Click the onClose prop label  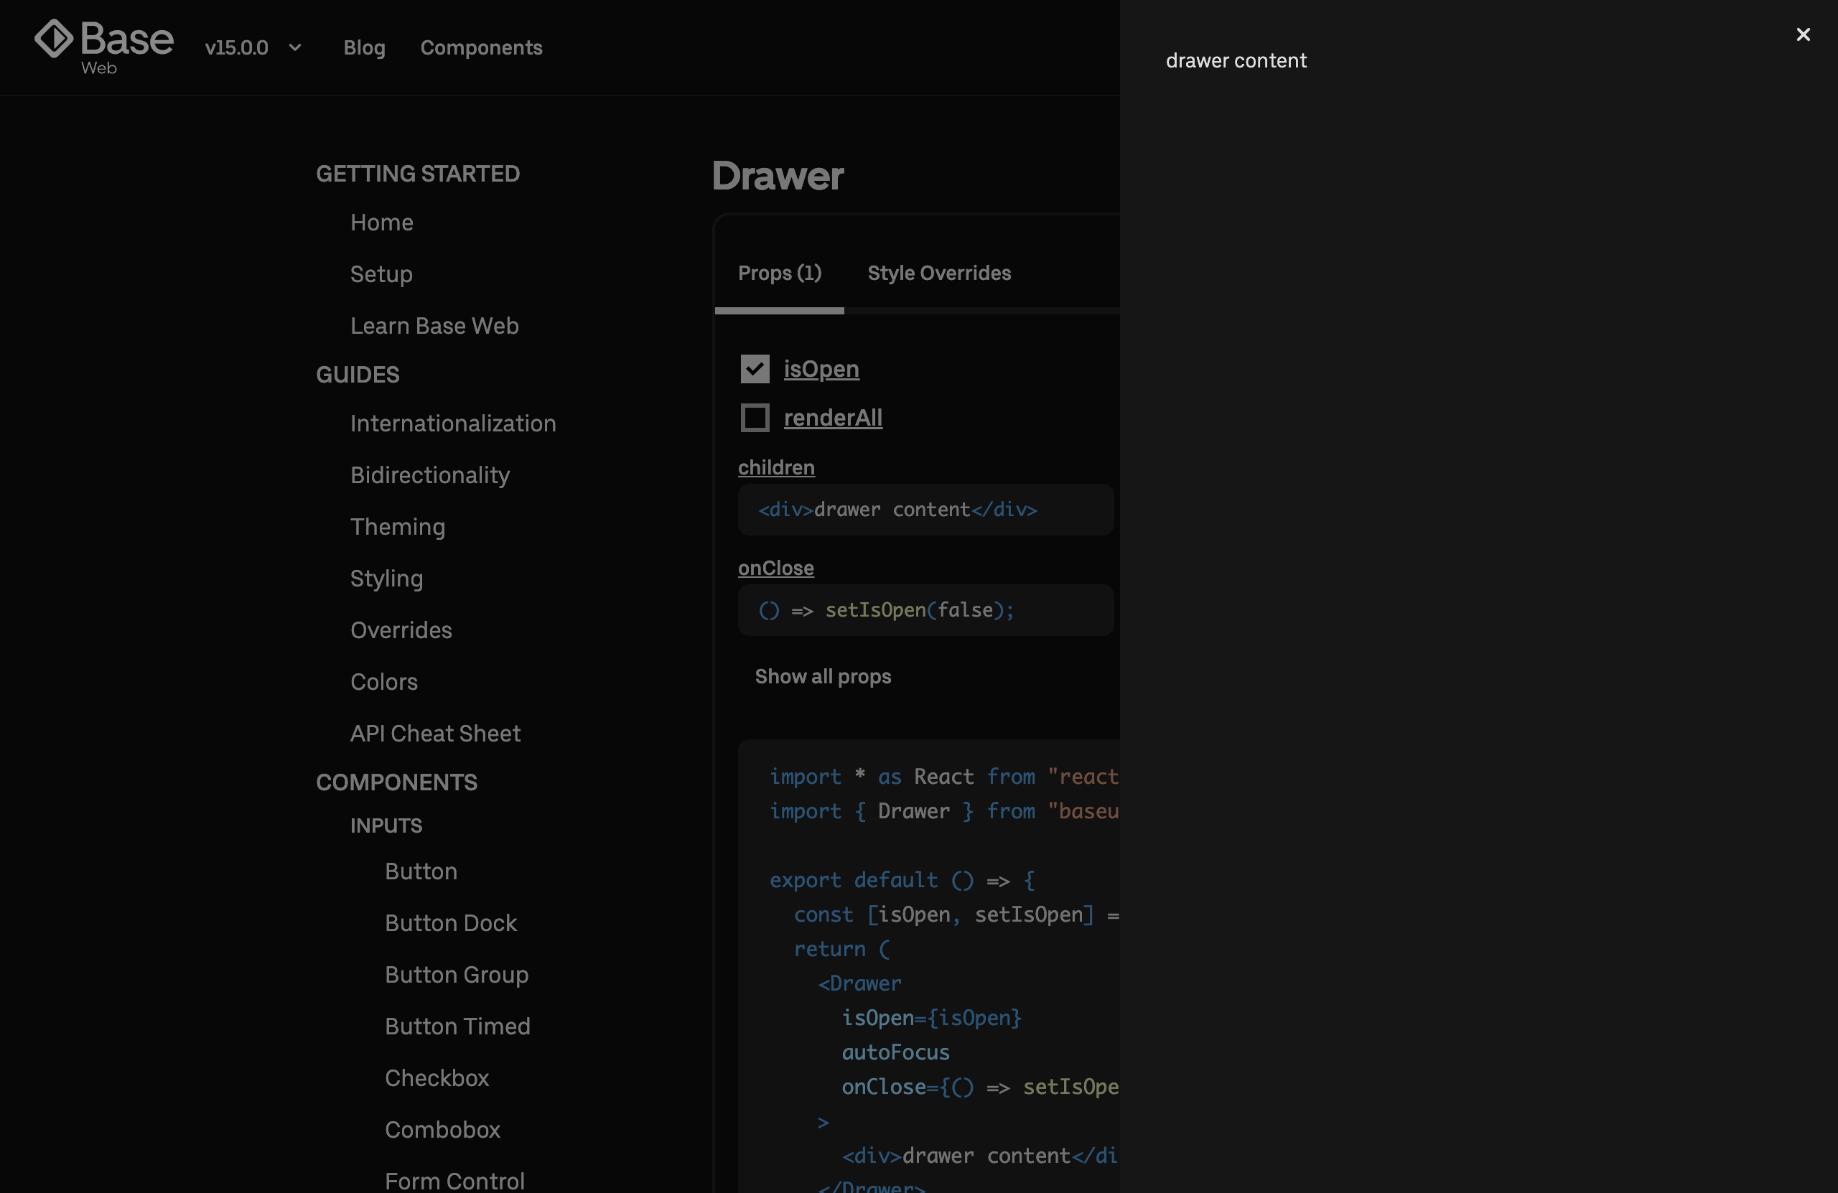click(775, 569)
